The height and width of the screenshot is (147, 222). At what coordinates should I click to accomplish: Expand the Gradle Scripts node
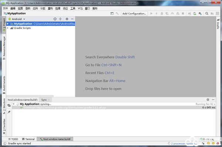pyautogui.click(x=8, y=28)
